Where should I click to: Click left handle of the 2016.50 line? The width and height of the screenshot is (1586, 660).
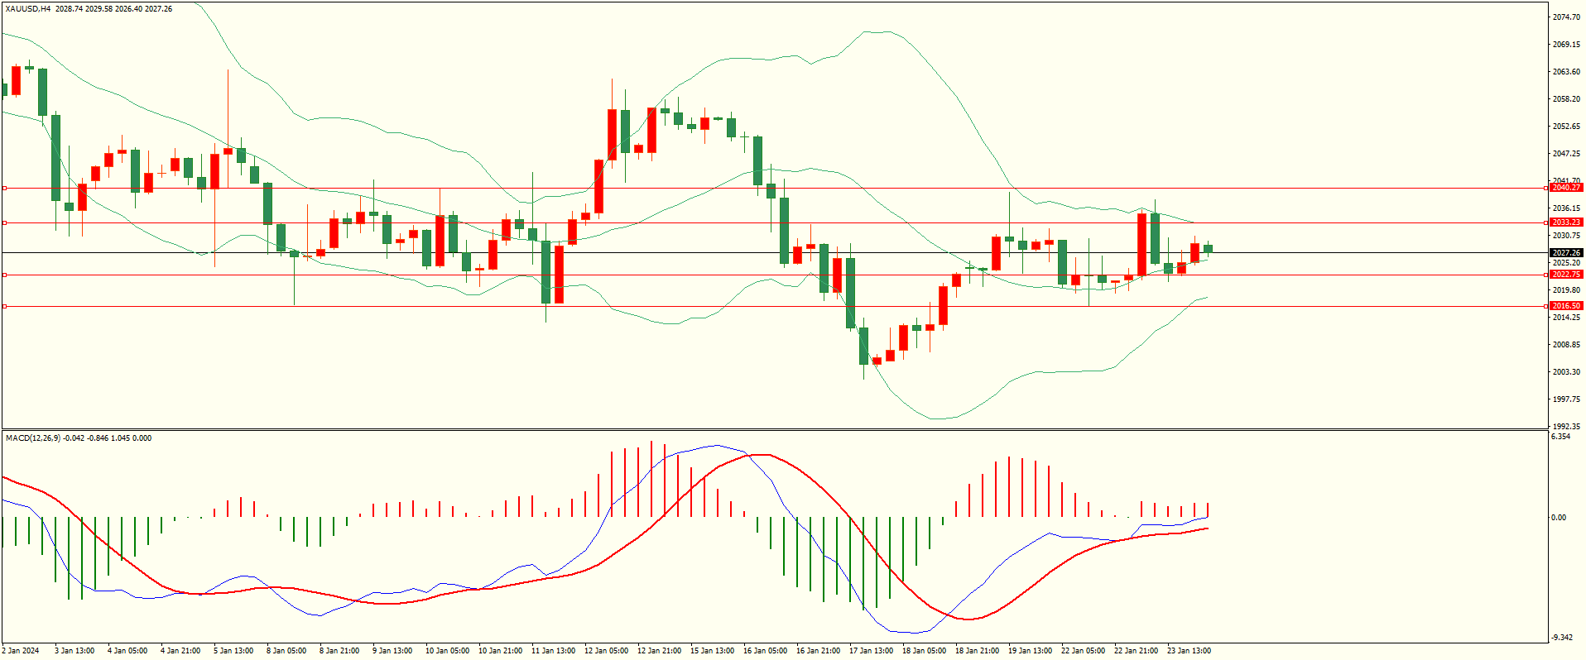[4, 307]
